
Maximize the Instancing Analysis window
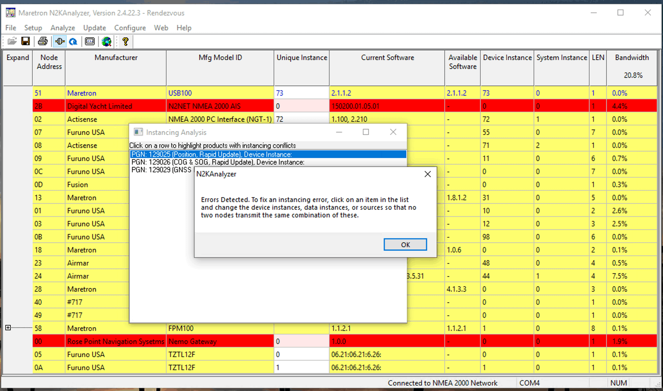coord(366,132)
